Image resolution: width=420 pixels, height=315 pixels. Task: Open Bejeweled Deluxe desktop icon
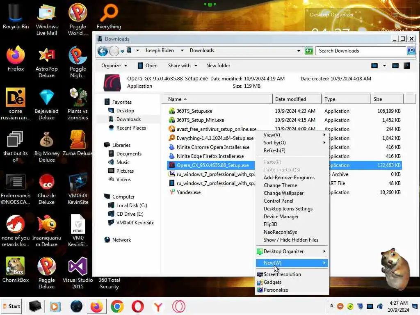tap(47, 105)
